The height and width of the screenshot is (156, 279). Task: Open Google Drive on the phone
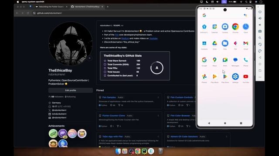point(214,43)
